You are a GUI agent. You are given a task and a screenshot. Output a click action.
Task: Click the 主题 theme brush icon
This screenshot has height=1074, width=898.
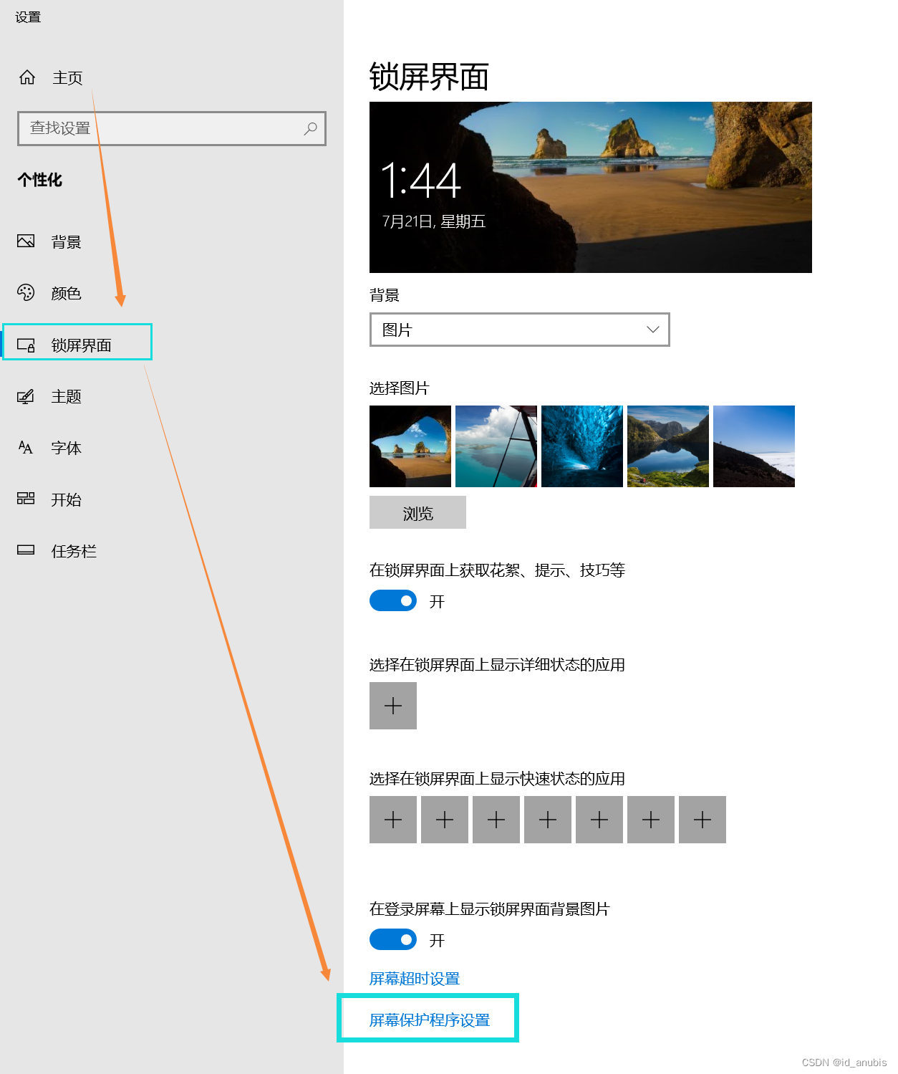(x=26, y=396)
